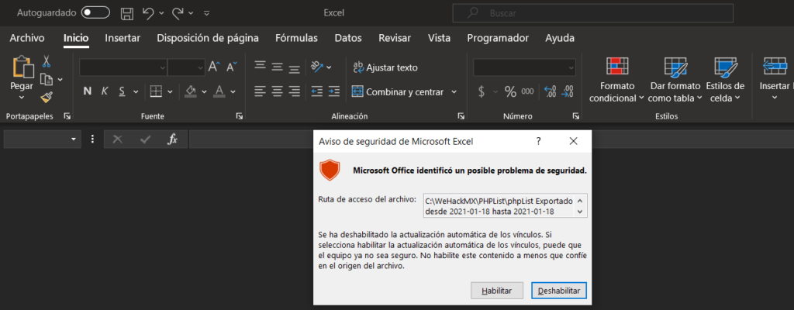Apply the font color A
The height and width of the screenshot is (310, 794).
tap(219, 91)
